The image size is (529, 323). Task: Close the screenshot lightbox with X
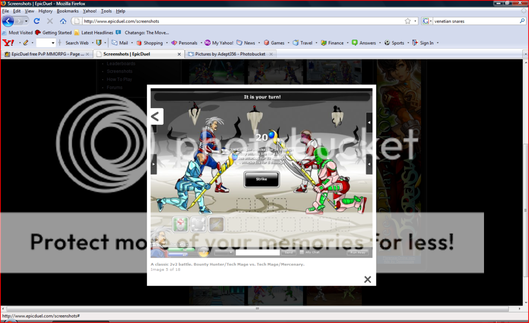coord(367,280)
